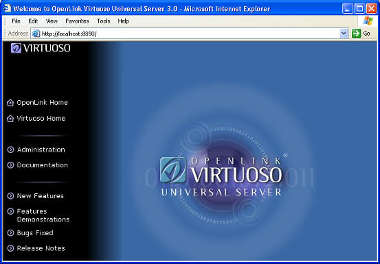This screenshot has width=380, height=264.
Task: Open the View menu
Action: 52,21
